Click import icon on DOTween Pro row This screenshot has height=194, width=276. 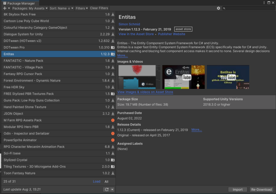113,47
